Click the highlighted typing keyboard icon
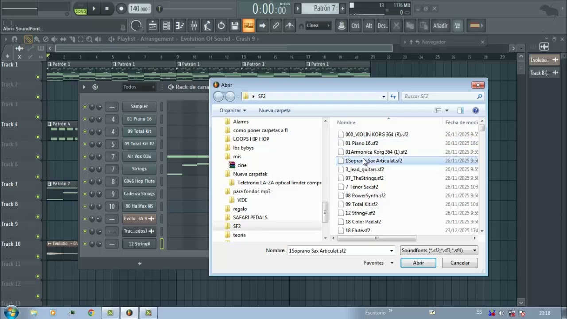This screenshot has width=567, height=319. pos(249,26)
